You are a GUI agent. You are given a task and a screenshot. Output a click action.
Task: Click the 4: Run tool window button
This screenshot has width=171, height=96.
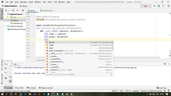coord(8,88)
